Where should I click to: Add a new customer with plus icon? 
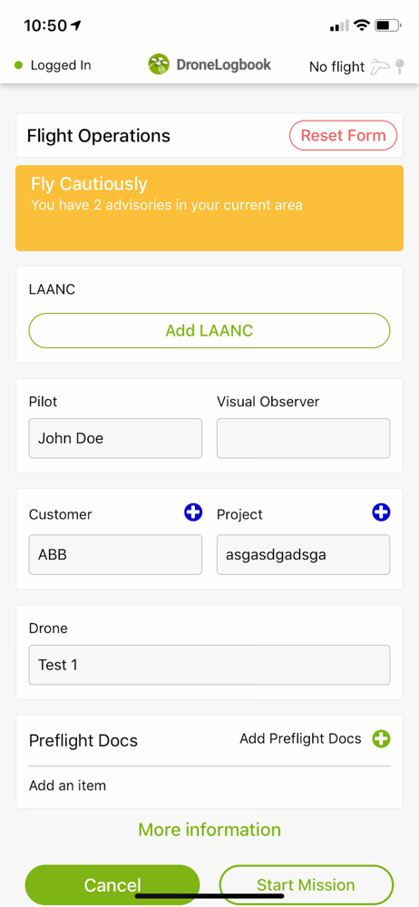point(193,512)
